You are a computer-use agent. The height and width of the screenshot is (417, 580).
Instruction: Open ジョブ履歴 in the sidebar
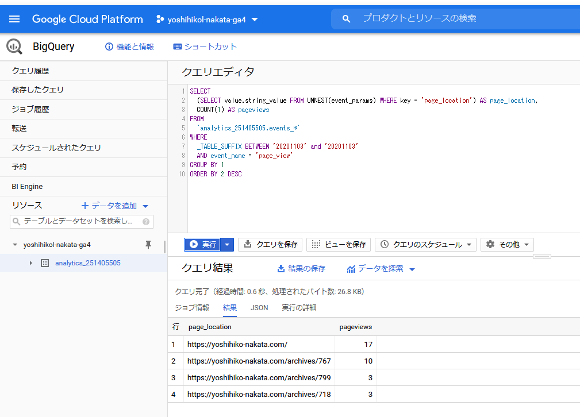coord(83,110)
